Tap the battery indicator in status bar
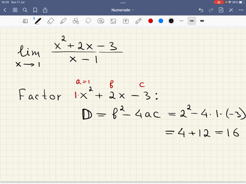This screenshot has height=184, width=246. 242,2
